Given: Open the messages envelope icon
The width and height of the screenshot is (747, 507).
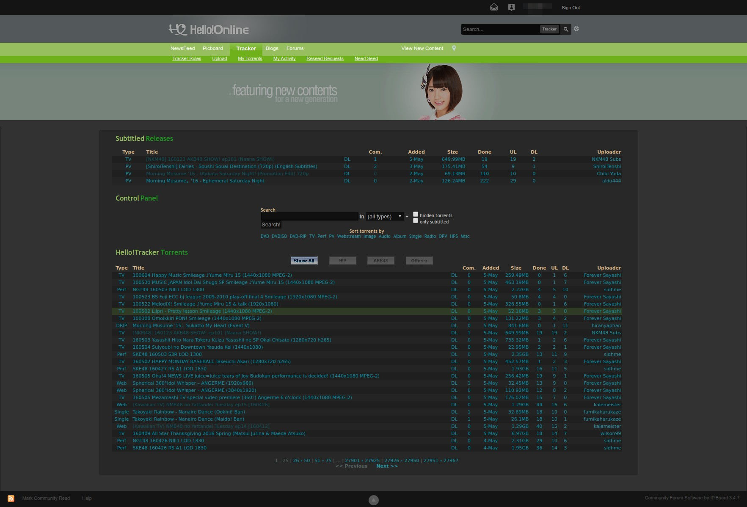Looking at the screenshot, I should (494, 7).
